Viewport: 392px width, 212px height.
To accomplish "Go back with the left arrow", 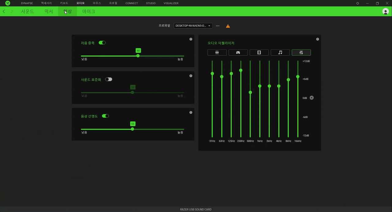I will pyautogui.click(x=4, y=11).
